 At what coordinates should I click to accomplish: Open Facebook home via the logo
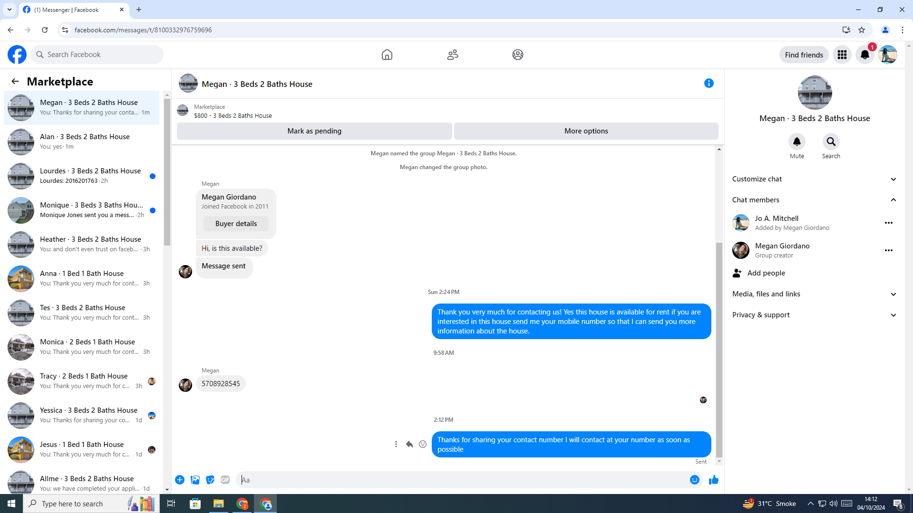tap(17, 55)
